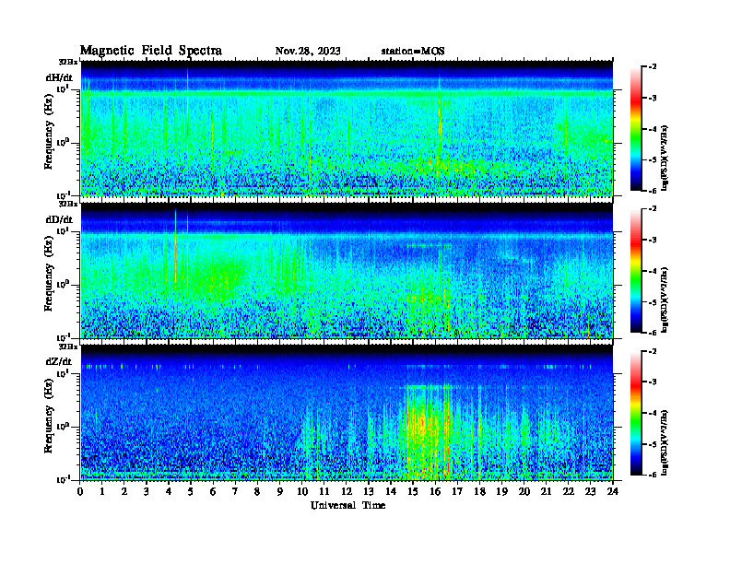Click the -5 tick on dZ/dt colorbar
The height and width of the screenshot is (564, 730).
click(653, 444)
